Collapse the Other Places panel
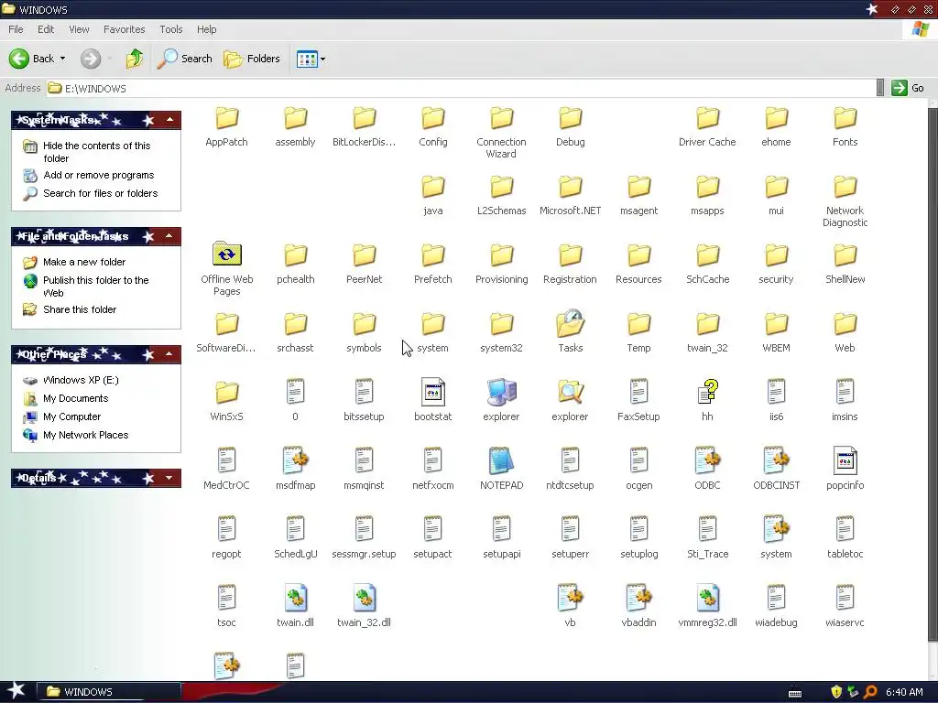Screen dimensions: 938x703 point(169,354)
